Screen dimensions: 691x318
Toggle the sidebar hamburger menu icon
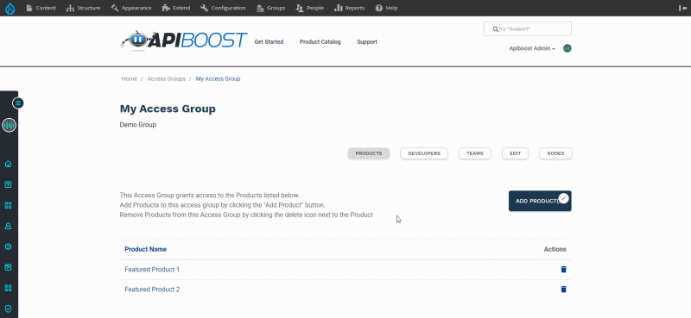click(17, 103)
